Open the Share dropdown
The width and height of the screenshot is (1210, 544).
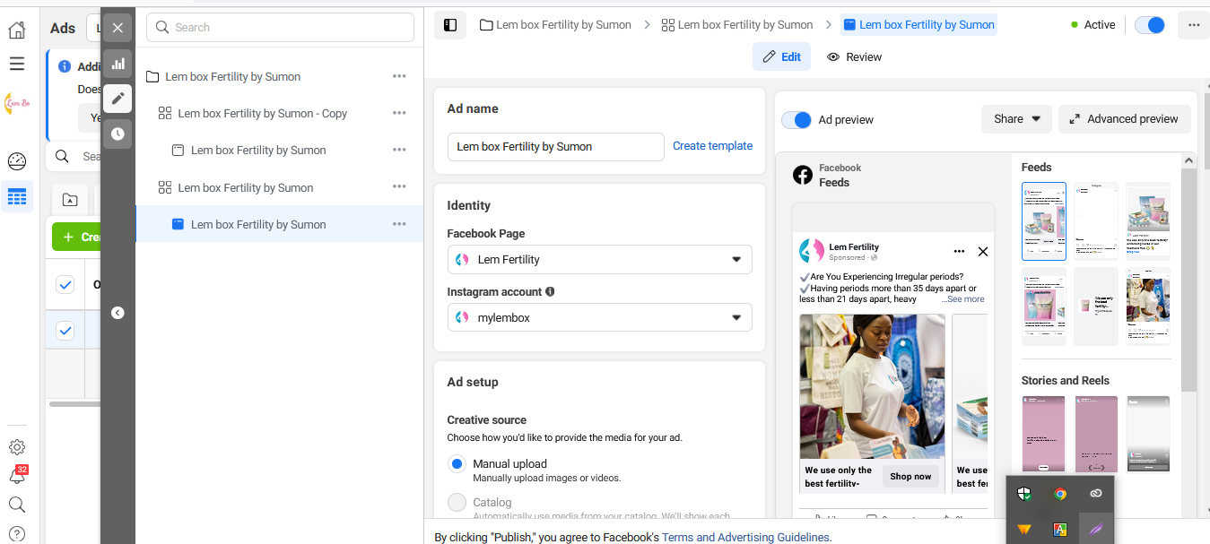coord(1016,118)
